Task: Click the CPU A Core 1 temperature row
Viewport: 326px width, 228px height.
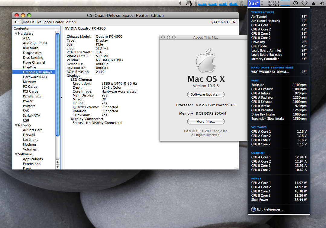Action: [279, 25]
